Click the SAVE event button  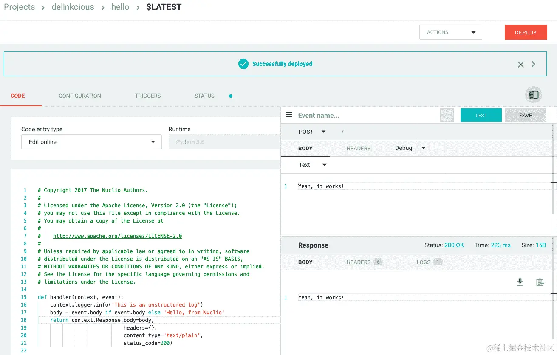[x=526, y=115]
